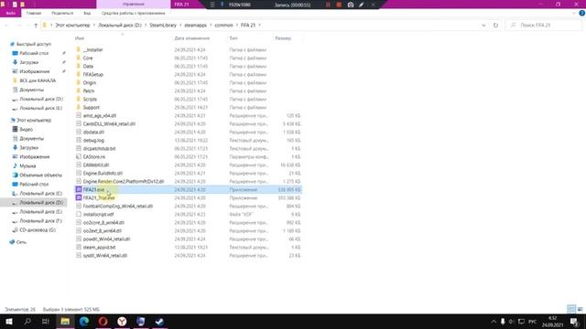Switch to details view layout icon
586x329 pixels.
(571, 309)
